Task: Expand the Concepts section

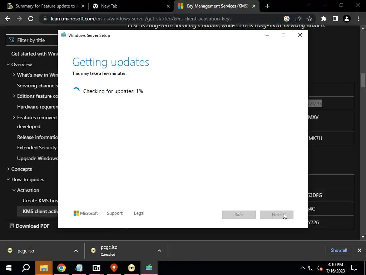Action: pos(8,169)
